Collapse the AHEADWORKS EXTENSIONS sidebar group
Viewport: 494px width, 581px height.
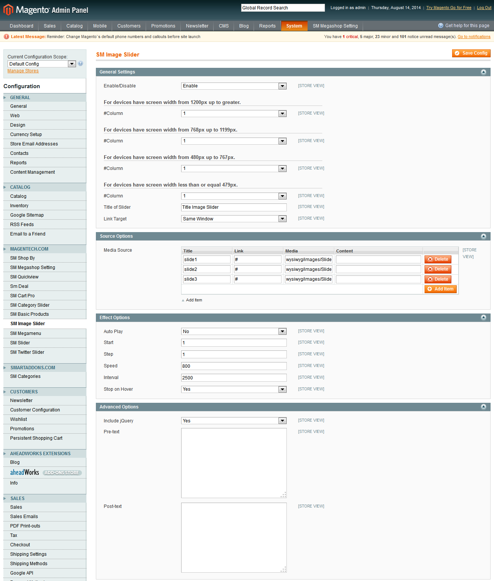(45, 454)
